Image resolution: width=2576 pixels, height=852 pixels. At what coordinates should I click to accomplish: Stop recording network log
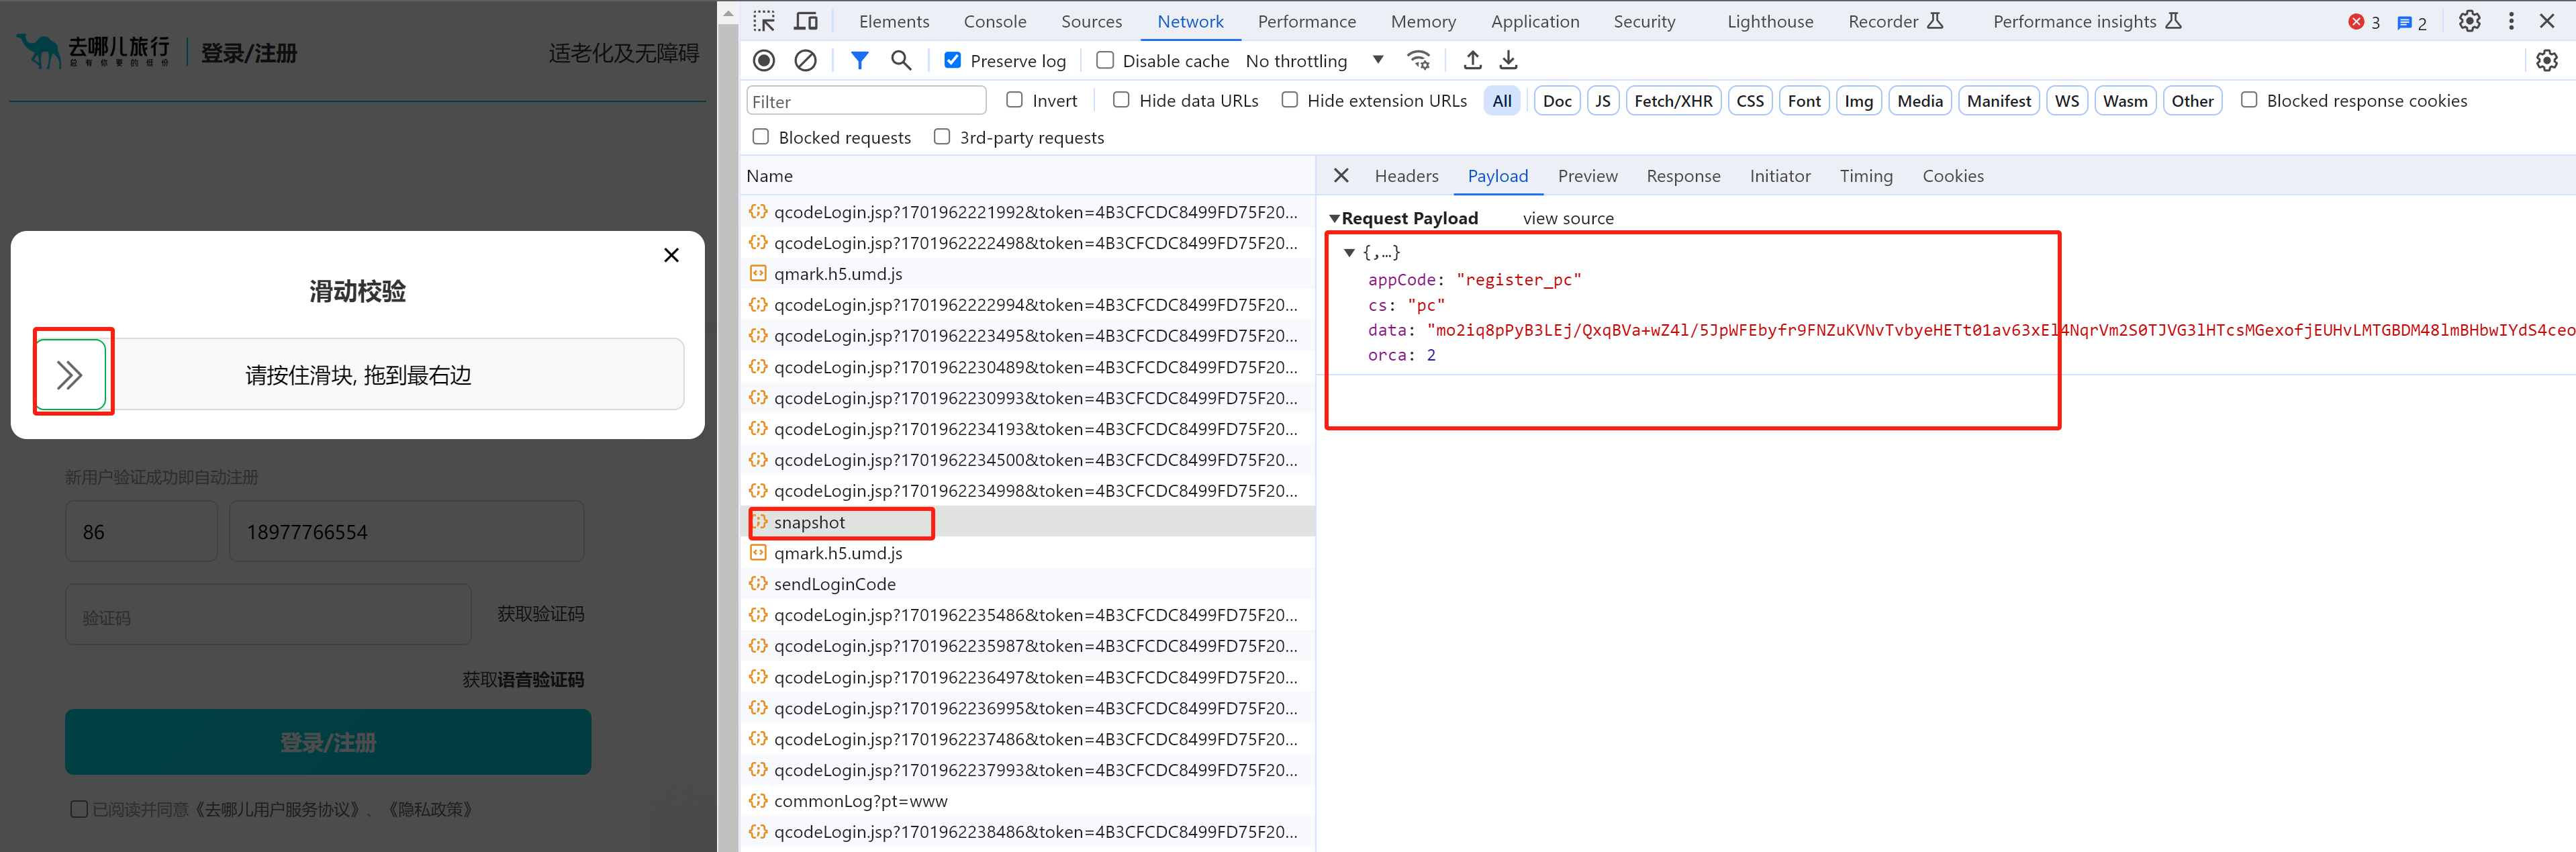tap(764, 61)
